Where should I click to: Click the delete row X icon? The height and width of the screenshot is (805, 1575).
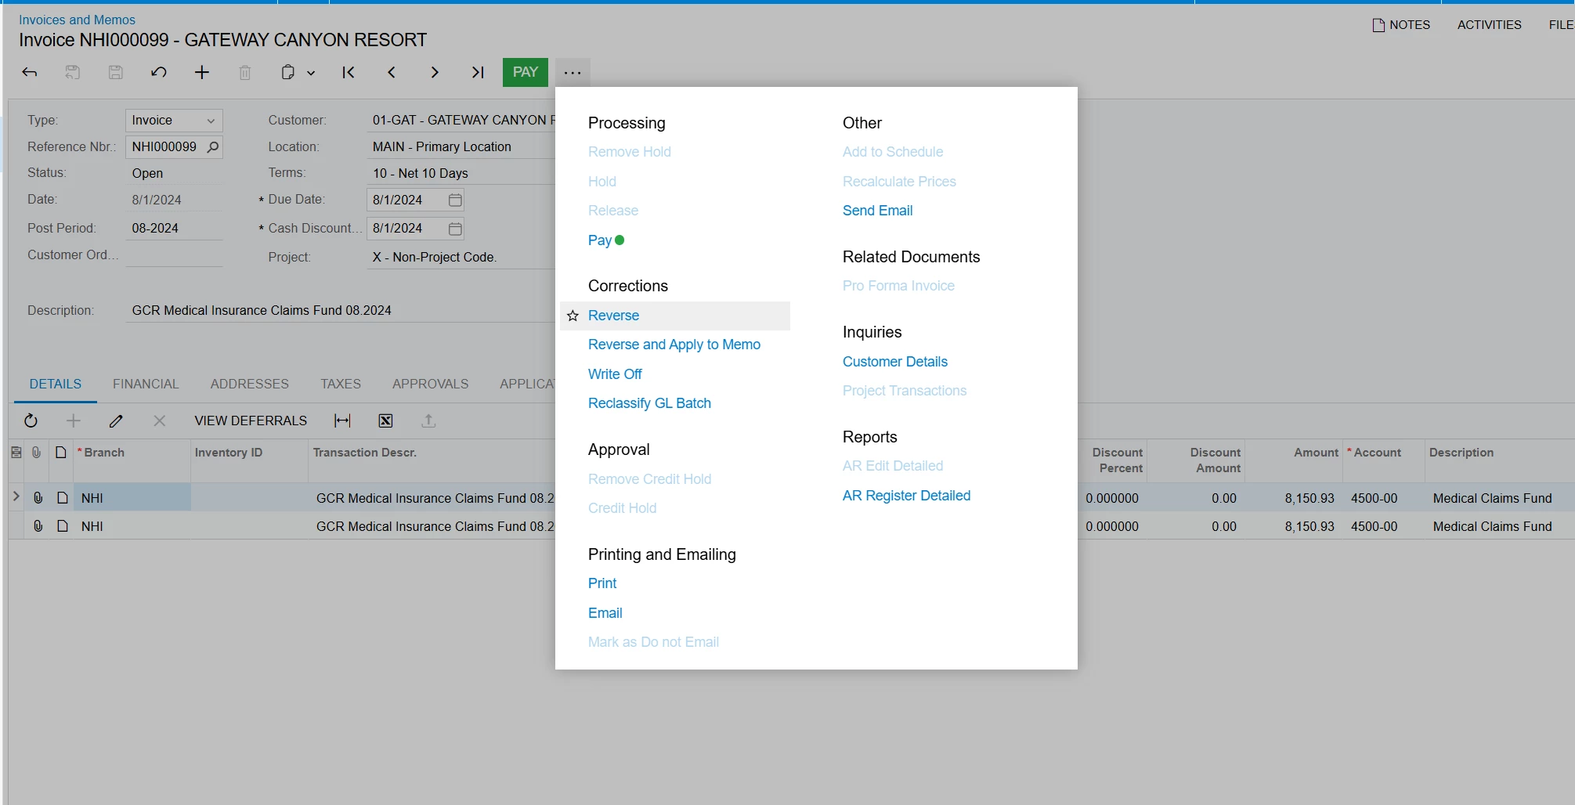[x=160, y=421]
